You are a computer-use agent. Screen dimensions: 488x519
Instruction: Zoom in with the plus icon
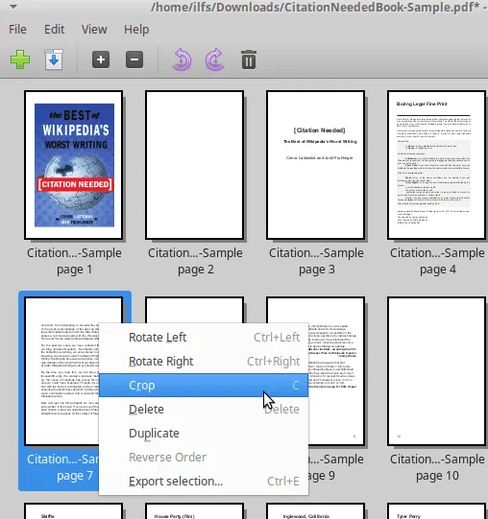(x=101, y=59)
